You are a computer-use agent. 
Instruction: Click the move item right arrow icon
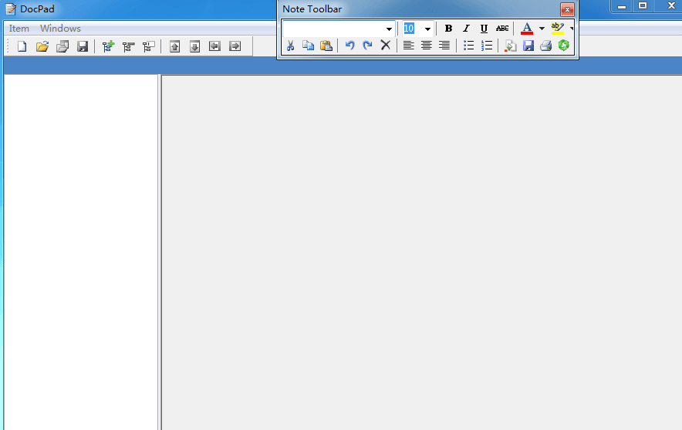235,46
